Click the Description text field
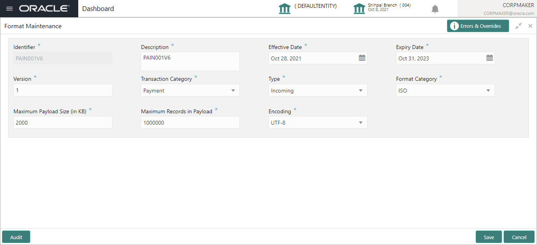Image resolution: width=537 pixels, height=245 pixels. pyautogui.click(x=190, y=62)
